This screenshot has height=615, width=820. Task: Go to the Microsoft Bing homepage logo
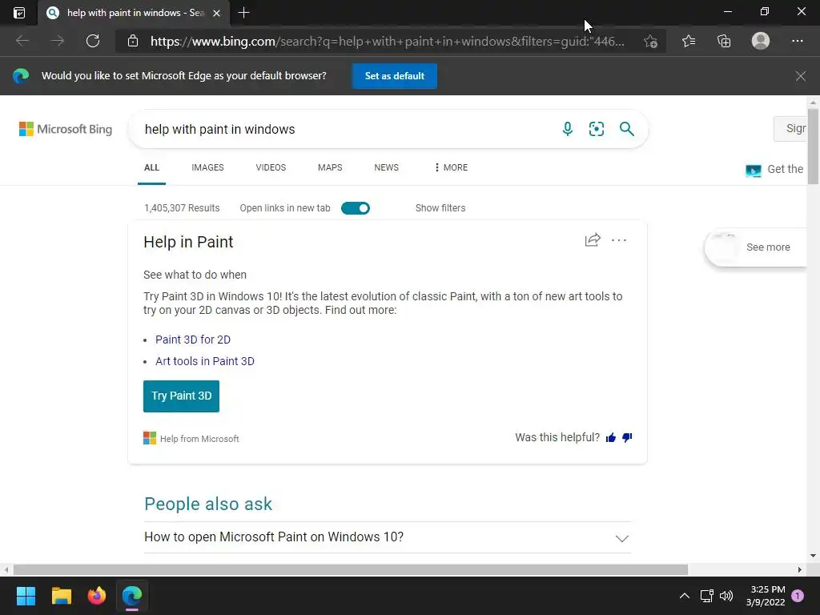pos(66,129)
